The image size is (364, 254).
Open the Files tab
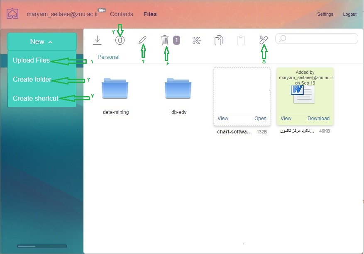150,14
